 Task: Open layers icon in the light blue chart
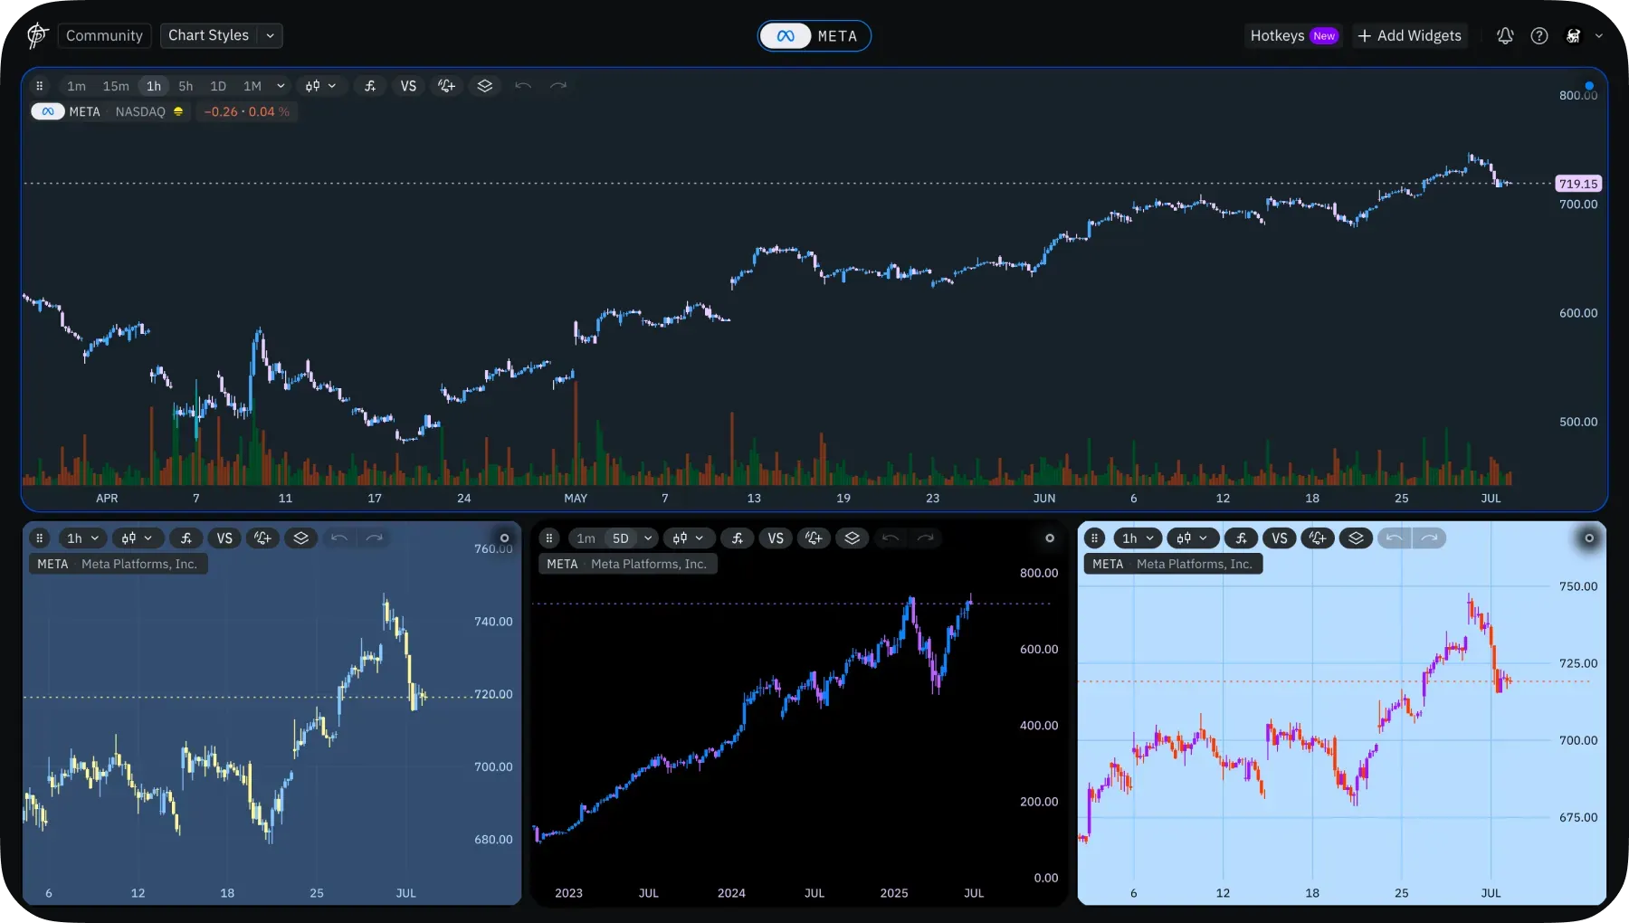(x=1356, y=538)
